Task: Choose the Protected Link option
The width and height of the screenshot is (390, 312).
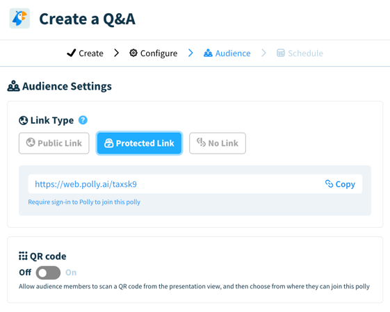Action: click(139, 143)
